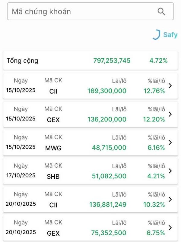The image size is (181, 242).
Task: Click the SHB stock code
Action: (53, 176)
